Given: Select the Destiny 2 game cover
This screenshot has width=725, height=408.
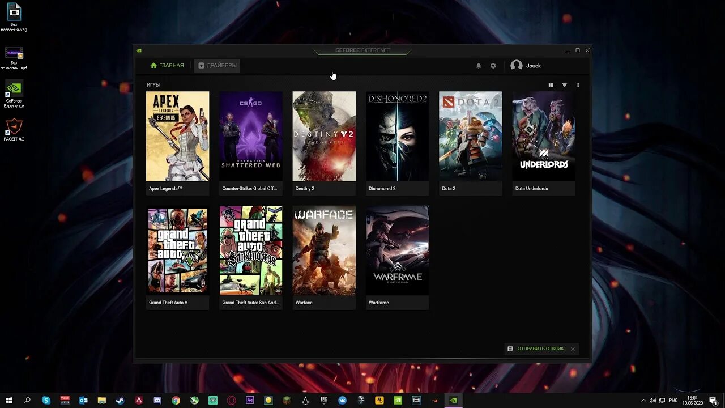Looking at the screenshot, I should tap(324, 137).
